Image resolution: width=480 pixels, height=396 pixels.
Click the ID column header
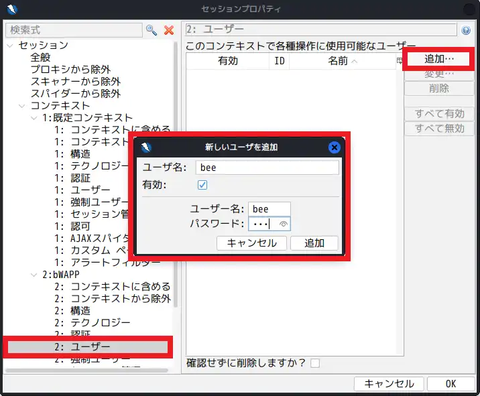coord(279,61)
